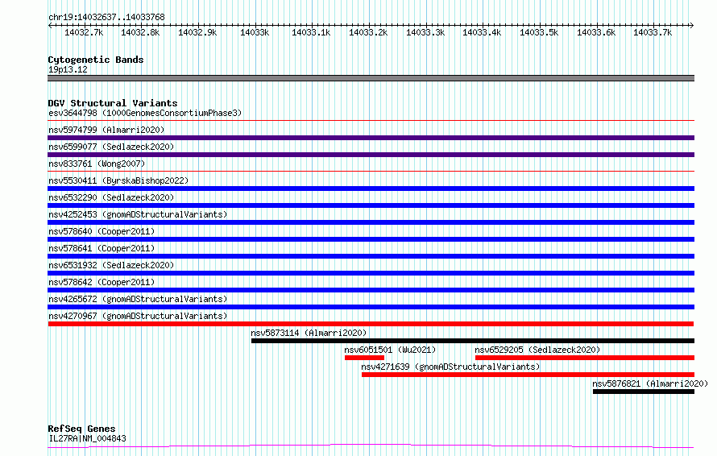Select nsv6531932 (Sedlazeck2020) label
Image resolution: width=717 pixels, height=456 pixels.
[111, 265]
